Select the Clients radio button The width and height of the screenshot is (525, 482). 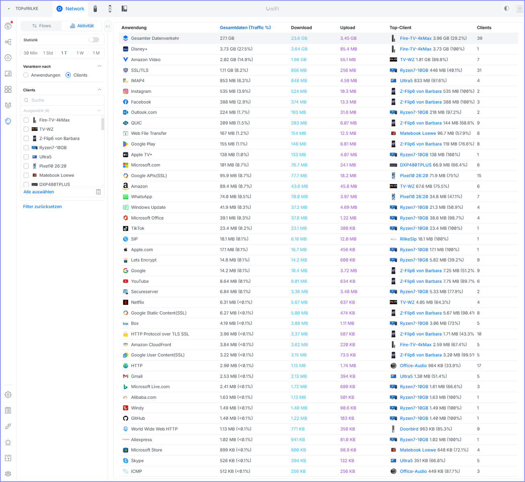coord(68,75)
